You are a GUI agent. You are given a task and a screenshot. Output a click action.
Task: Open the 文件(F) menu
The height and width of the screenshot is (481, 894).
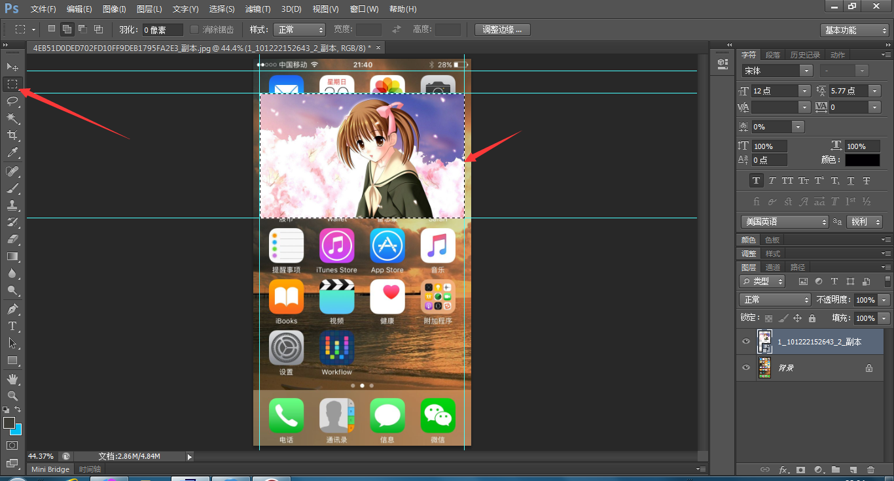click(x=43, y=9)
